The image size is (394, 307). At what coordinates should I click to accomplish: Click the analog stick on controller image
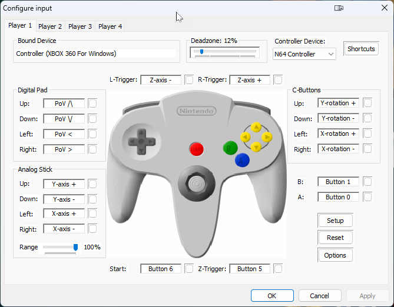[x=194, y=183]
